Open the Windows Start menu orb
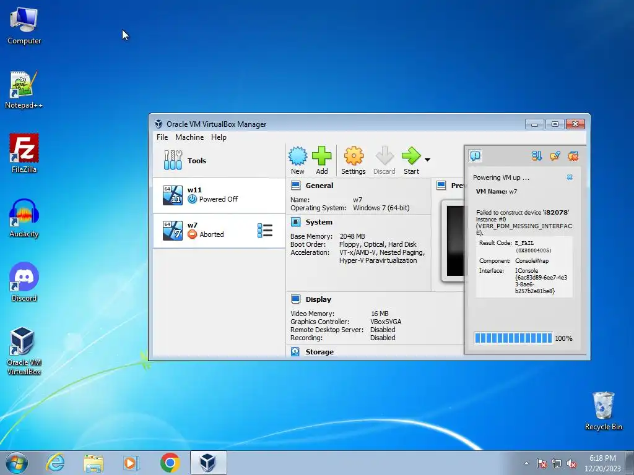 tap(17, 463)
